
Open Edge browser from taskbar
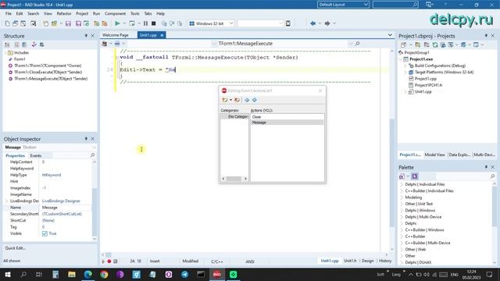pos(87,274)
